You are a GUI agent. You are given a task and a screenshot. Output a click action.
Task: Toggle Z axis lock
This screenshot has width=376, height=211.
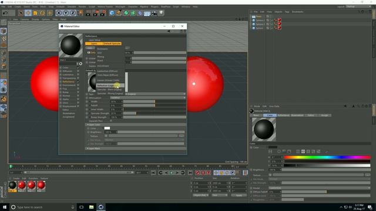(73, 13)
